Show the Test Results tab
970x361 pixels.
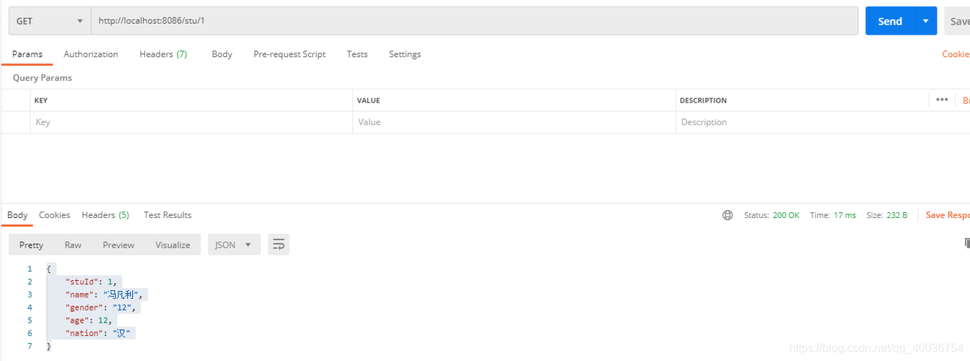coord(167,215)
